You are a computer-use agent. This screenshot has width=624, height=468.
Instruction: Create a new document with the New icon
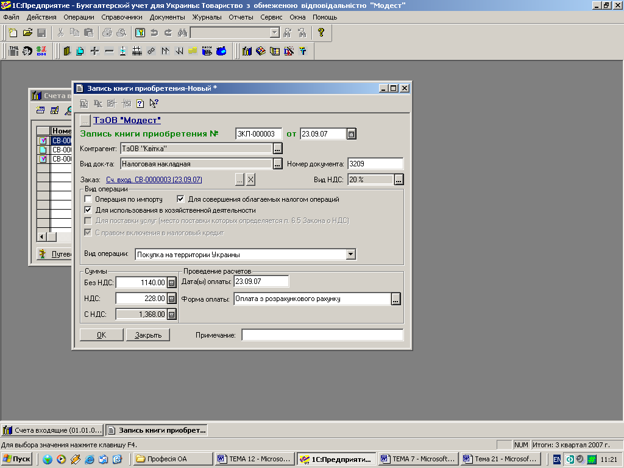click(x=13, y=33)
